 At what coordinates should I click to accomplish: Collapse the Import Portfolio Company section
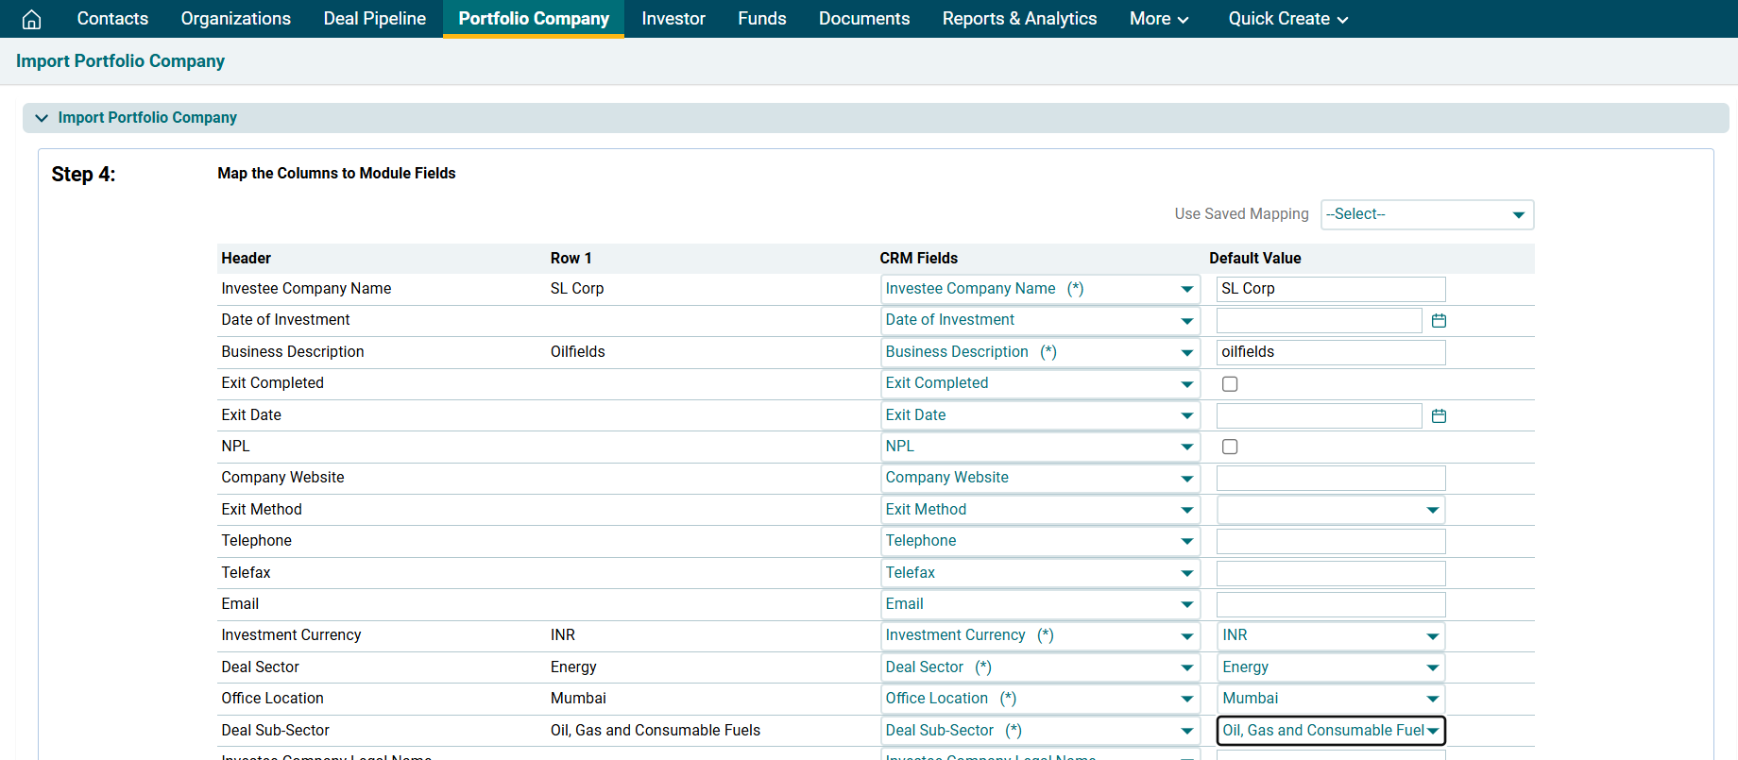pyautogui.click(x=42, y=118)
